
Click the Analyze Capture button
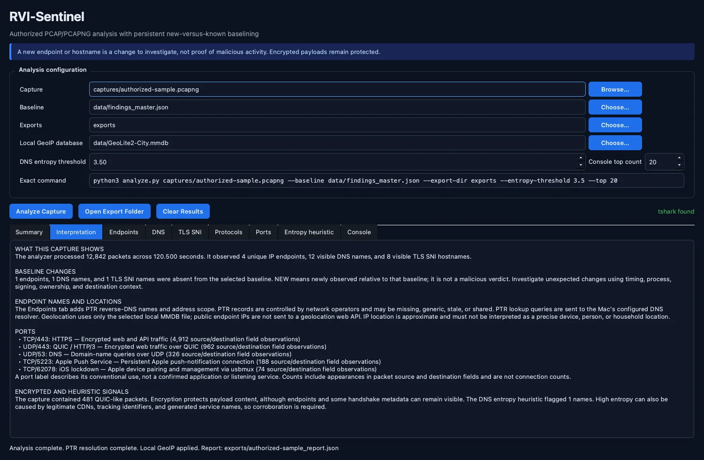click(x=41, y=211)
